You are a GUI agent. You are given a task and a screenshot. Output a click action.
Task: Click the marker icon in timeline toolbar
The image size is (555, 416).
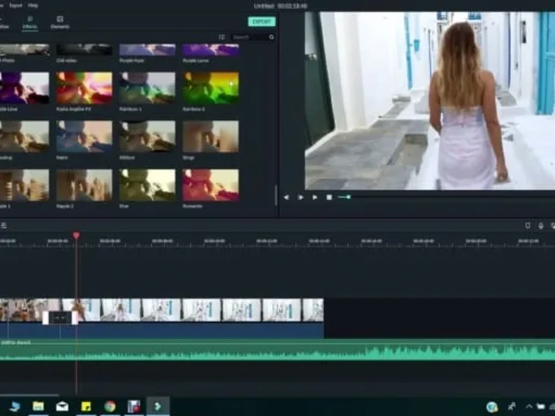pyautogui.click(x=528, y=226)
